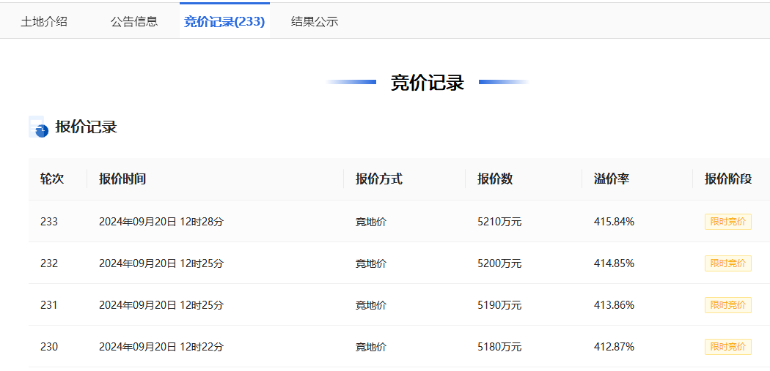Click the 5180万元 bid amount

click(499, 347)
